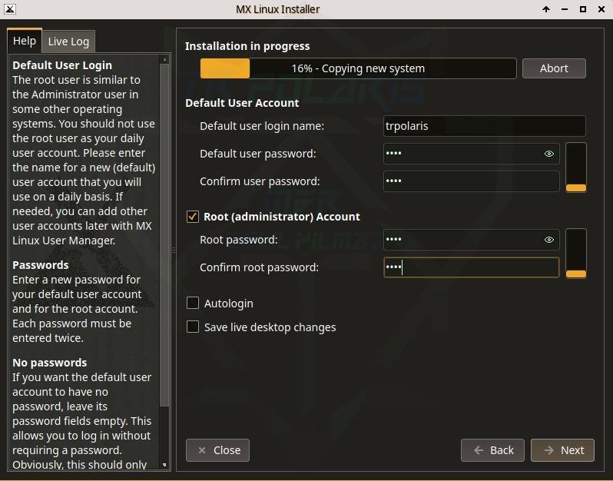Click the Help panel scrollbar

click(164, 234)
